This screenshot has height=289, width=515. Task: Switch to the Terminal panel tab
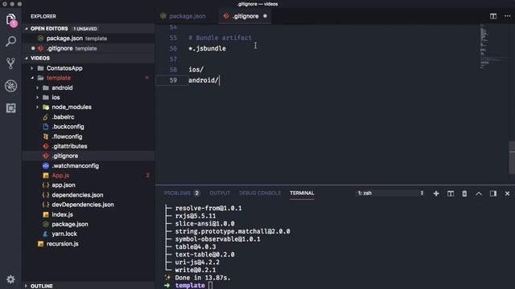pyautogui.click(x=302, y=193)
